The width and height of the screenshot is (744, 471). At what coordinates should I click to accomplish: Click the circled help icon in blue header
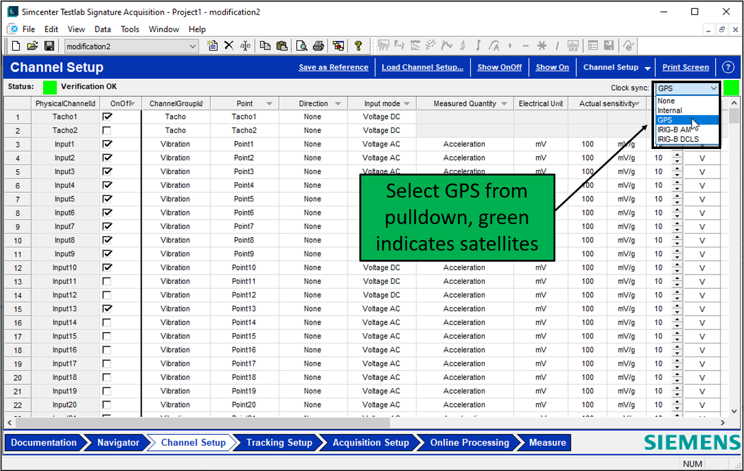728,67
